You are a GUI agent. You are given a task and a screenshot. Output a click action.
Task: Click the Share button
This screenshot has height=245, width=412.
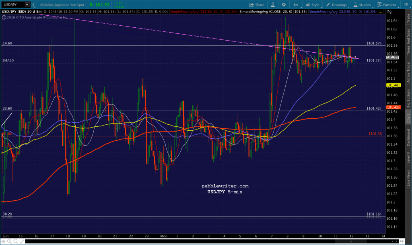click(256, 5)
